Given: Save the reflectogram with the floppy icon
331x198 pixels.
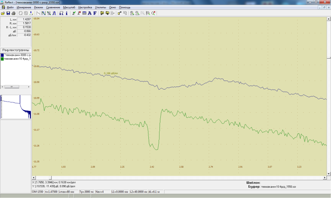Looking at the screenshot, I should (x=8, y=13).
